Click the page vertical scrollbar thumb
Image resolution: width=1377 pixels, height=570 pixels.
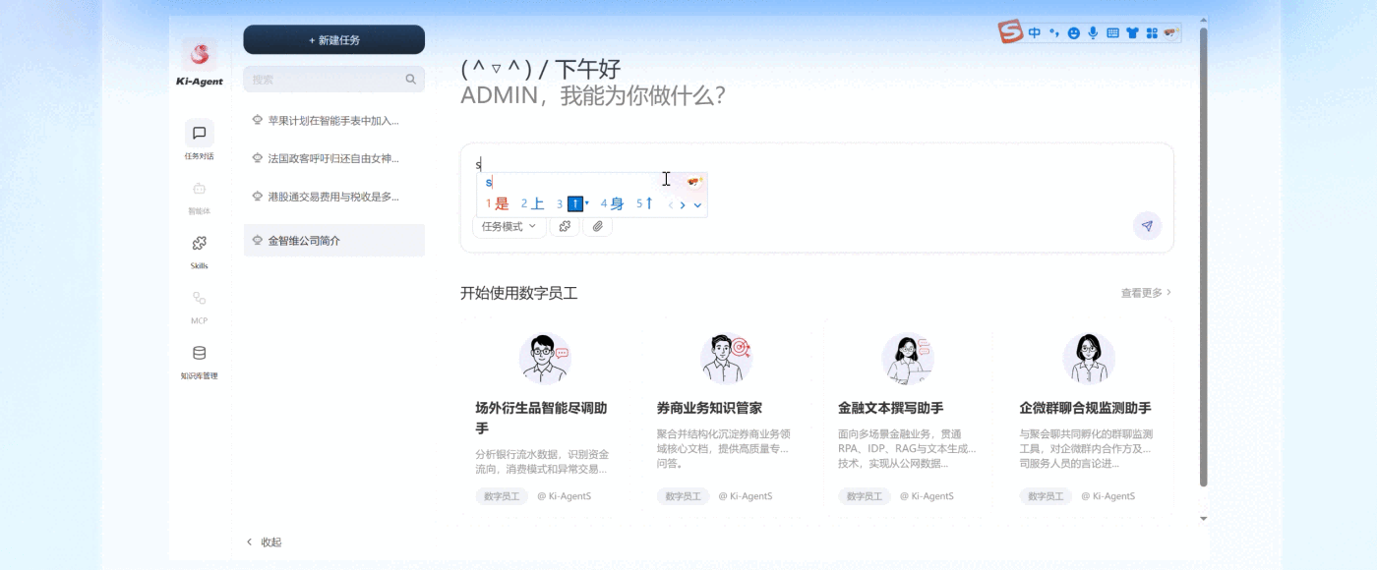1203,256
